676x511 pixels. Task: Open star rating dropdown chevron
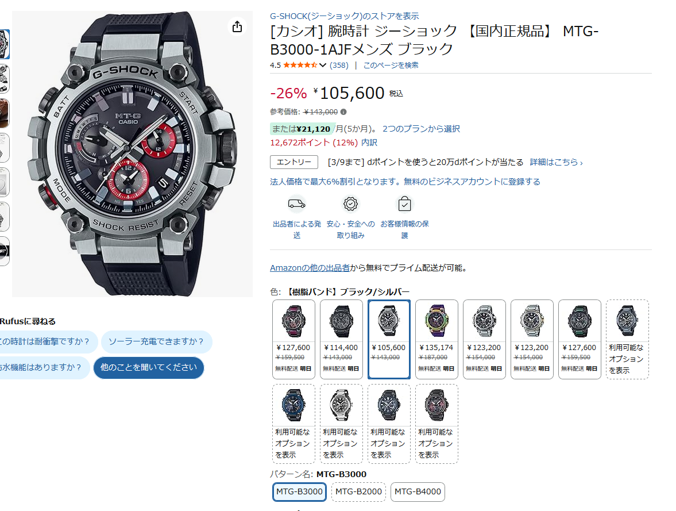(x=322, y=65)
